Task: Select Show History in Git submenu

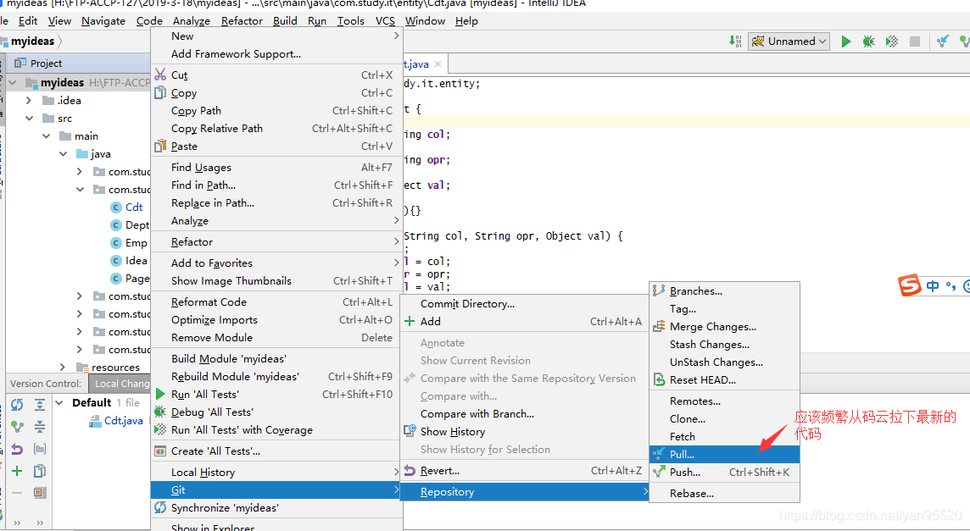Action: point(525,432)
